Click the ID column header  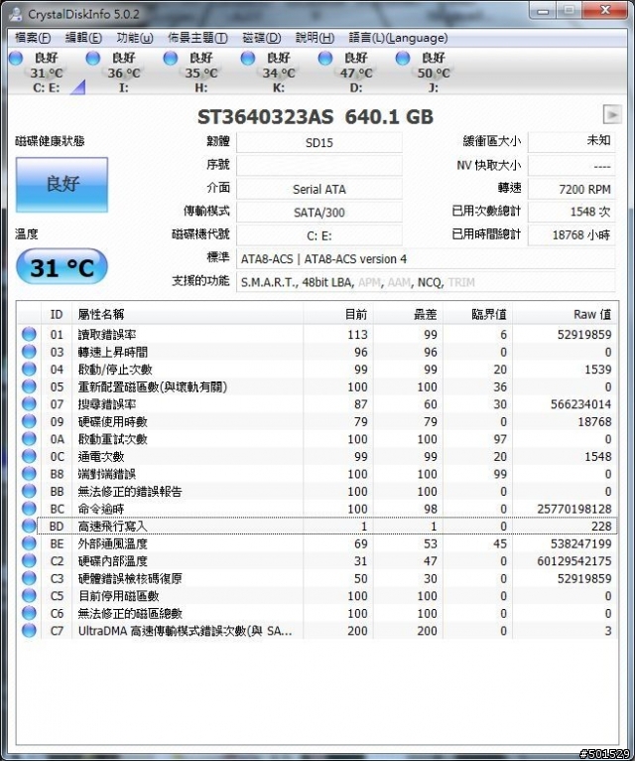[57, 314]
